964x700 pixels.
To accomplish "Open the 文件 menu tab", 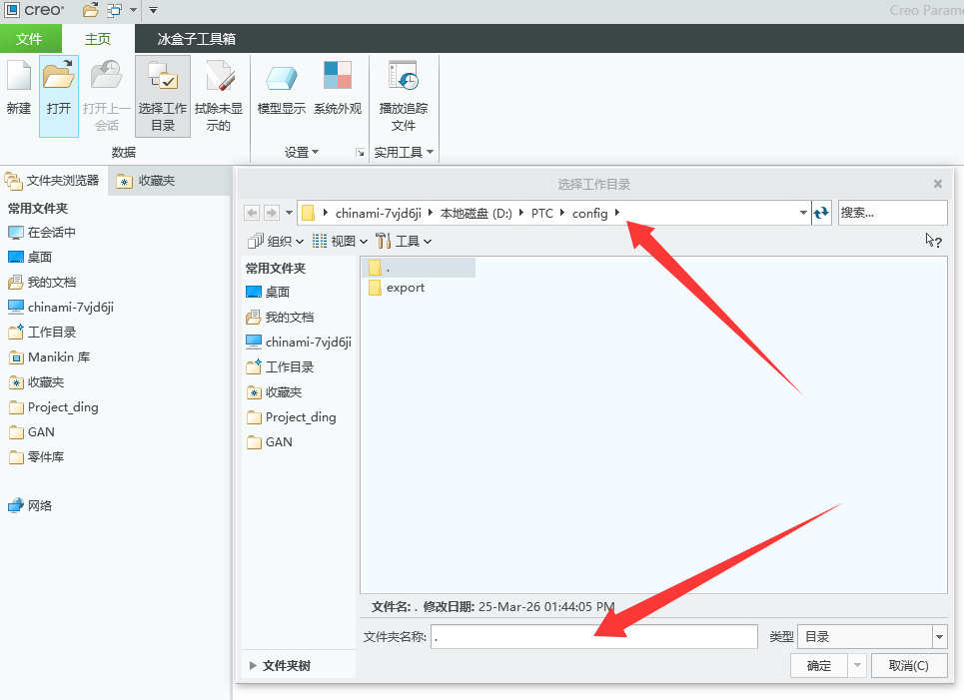I will pos(30,39).
